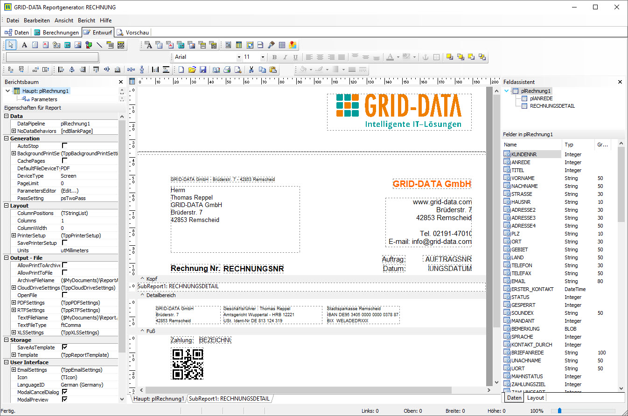Disable ModalCancelDialog checkbox

[x=64, y=392]
